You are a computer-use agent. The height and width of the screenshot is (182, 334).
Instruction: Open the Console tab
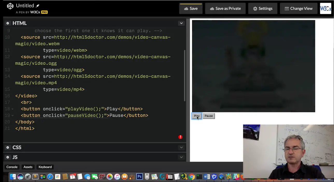click(x=12, y=167)
